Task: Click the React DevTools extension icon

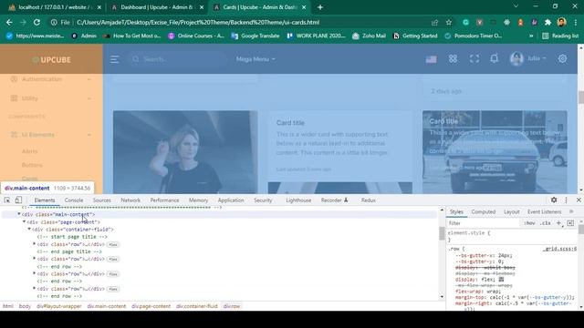Action: pyautogui.click(x=507, y=22)
